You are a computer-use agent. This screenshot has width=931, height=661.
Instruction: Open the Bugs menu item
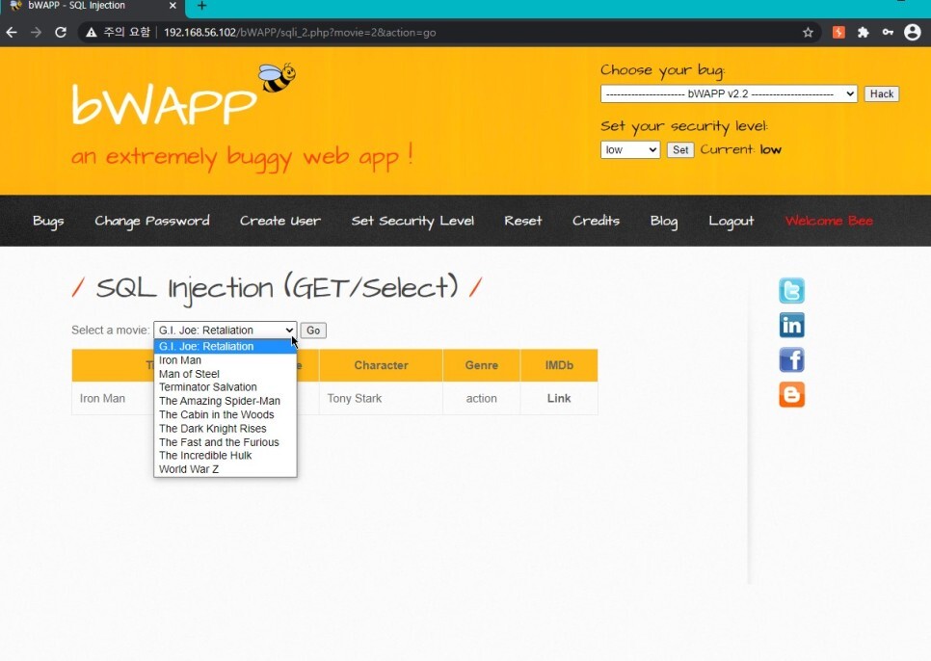48,222
